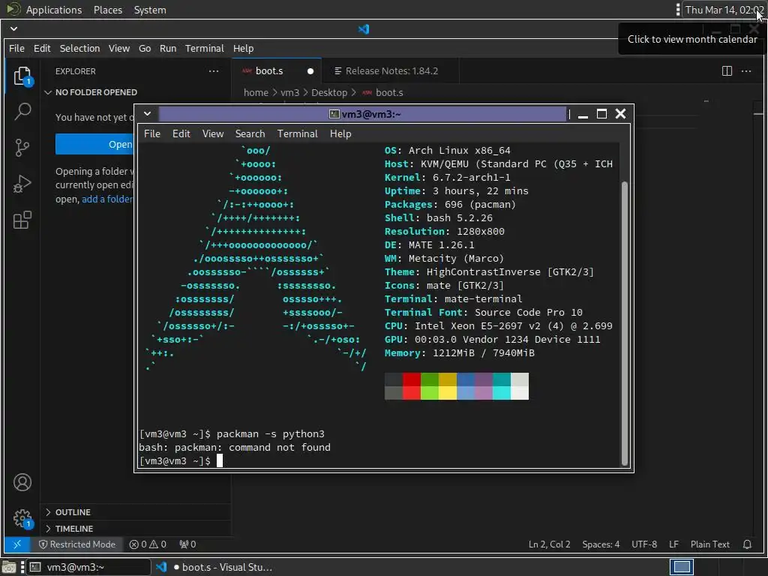Click vm3@vm3:~ taskbar window button
The width and height of the screenshot is (768, 576).
pyautogui.click(x=88, y=567)
